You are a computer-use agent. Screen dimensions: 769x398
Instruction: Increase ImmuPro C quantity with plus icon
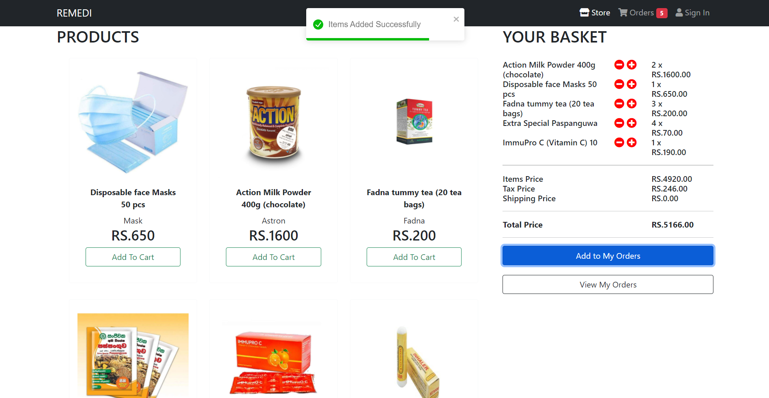click(632, 143)
